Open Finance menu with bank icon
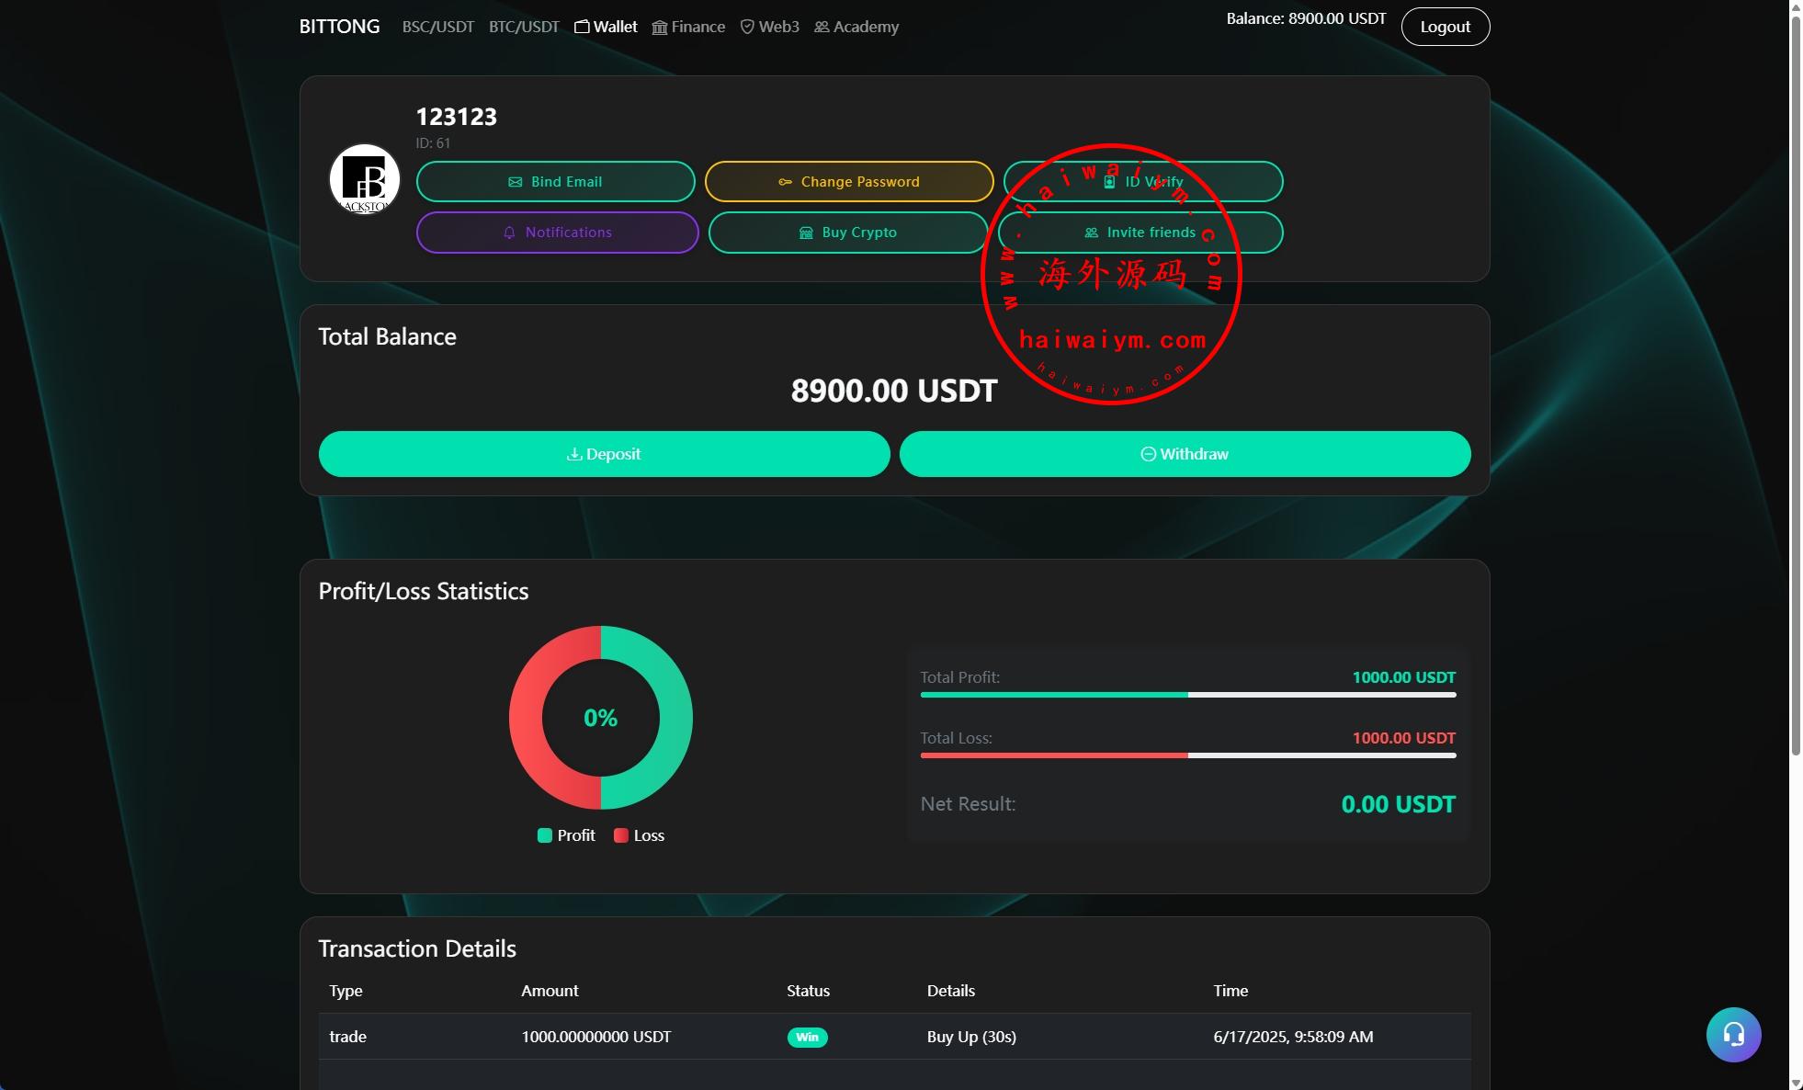This screenshot has height=1090, width=1803. [x=688, y=27]
